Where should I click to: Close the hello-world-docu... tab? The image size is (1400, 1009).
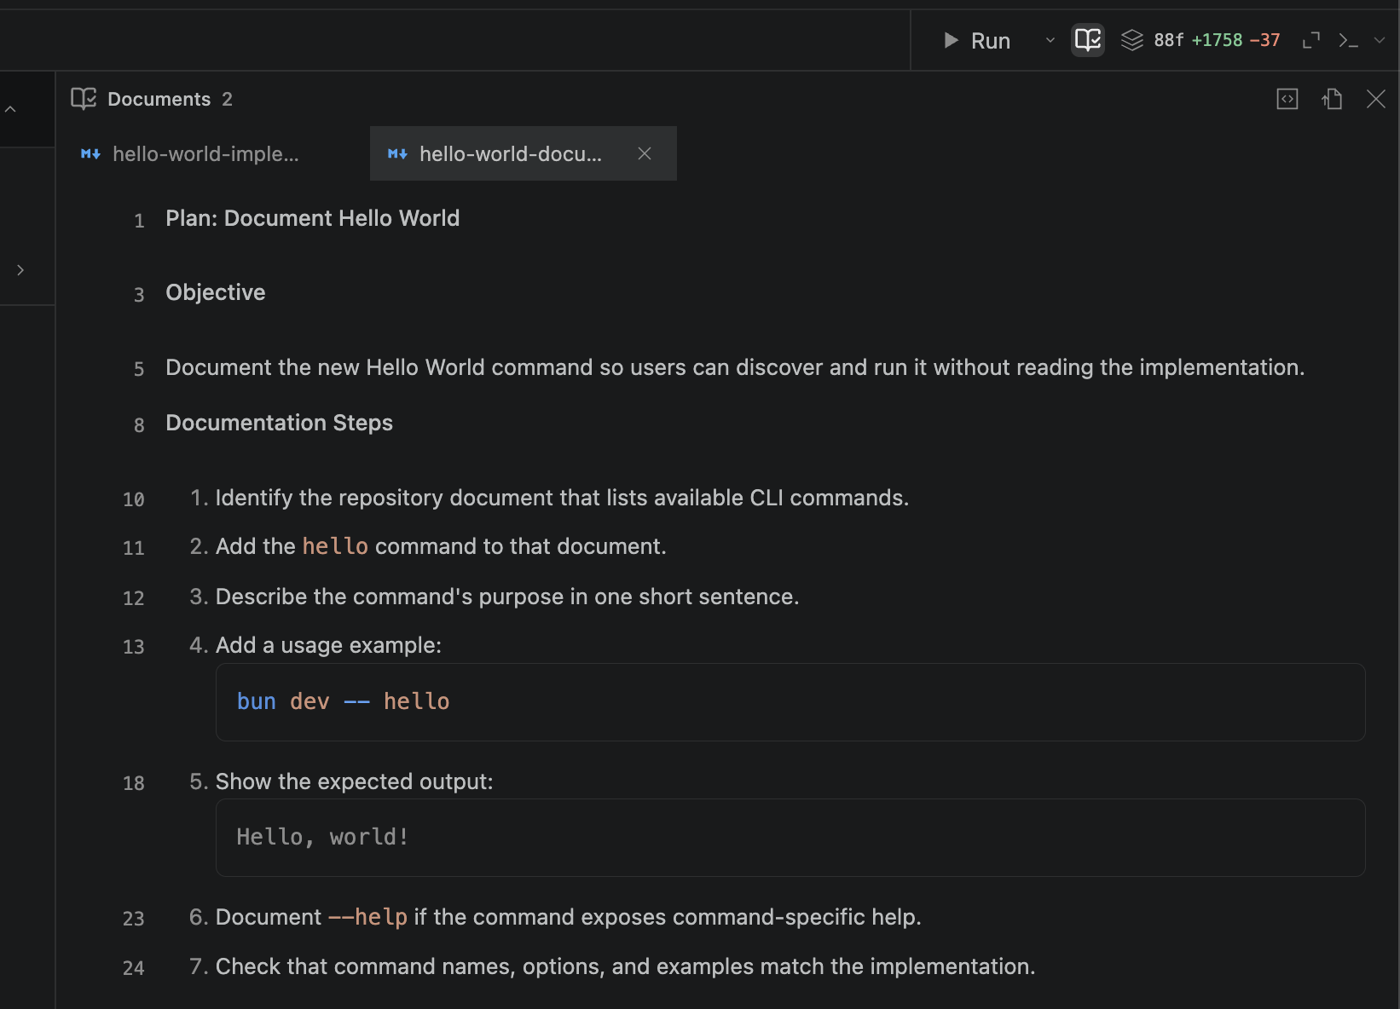pos(645,153)
